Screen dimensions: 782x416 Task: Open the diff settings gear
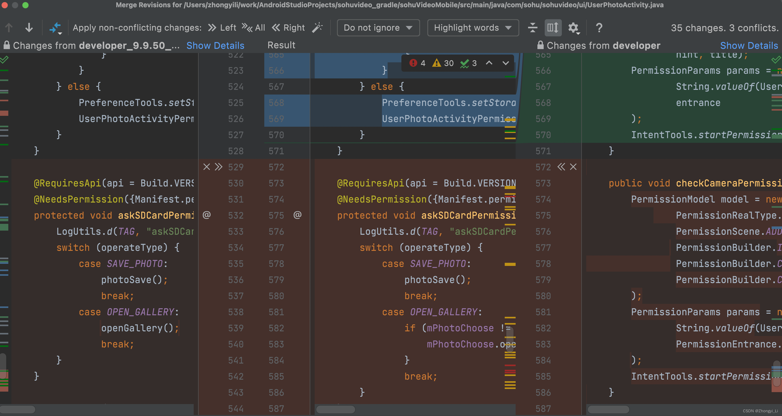pos(573,28)
